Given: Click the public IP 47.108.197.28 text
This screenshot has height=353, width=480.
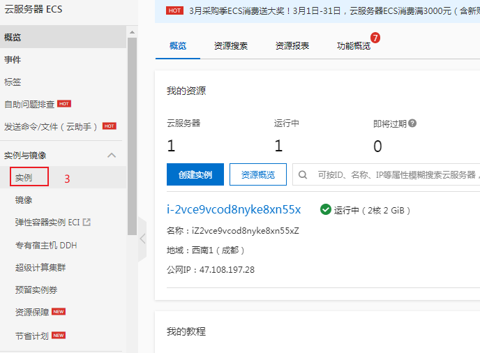Looking at the screenshot, I should click(227, 270).
